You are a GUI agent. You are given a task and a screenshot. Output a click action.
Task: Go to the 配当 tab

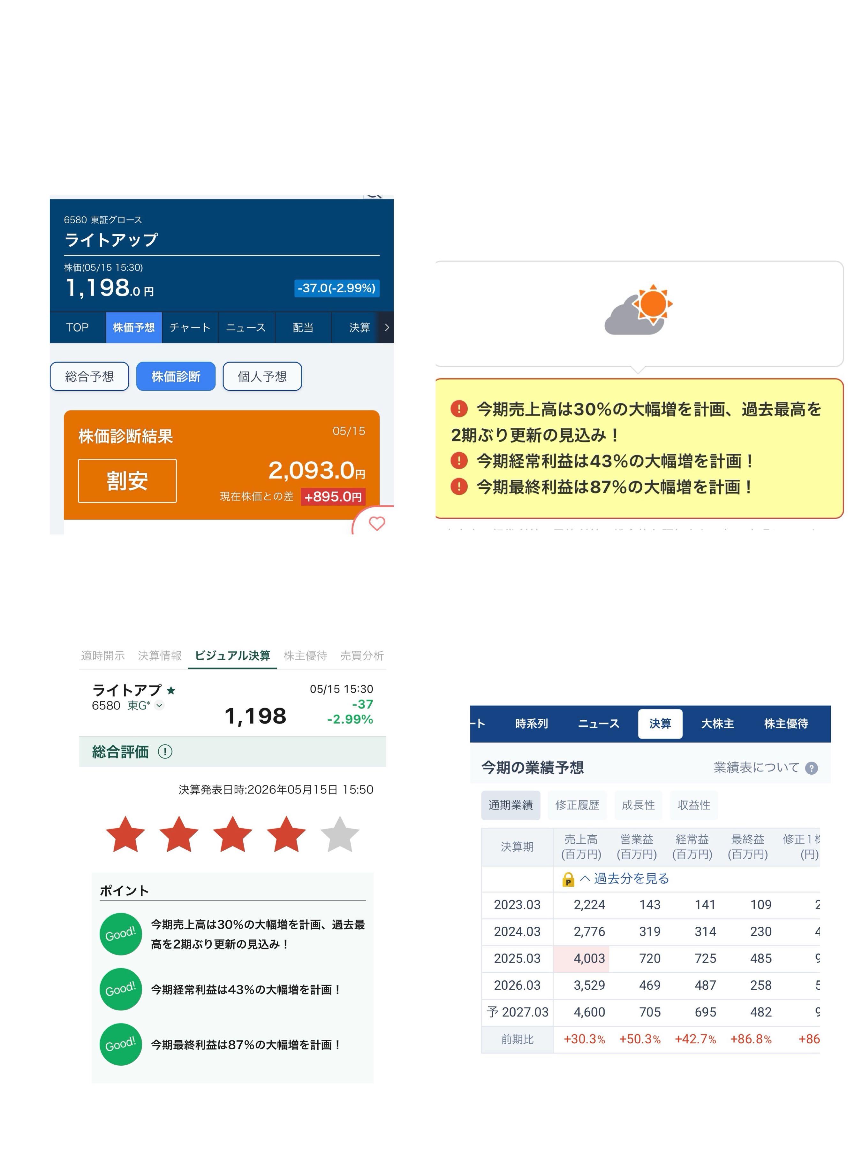303,327
